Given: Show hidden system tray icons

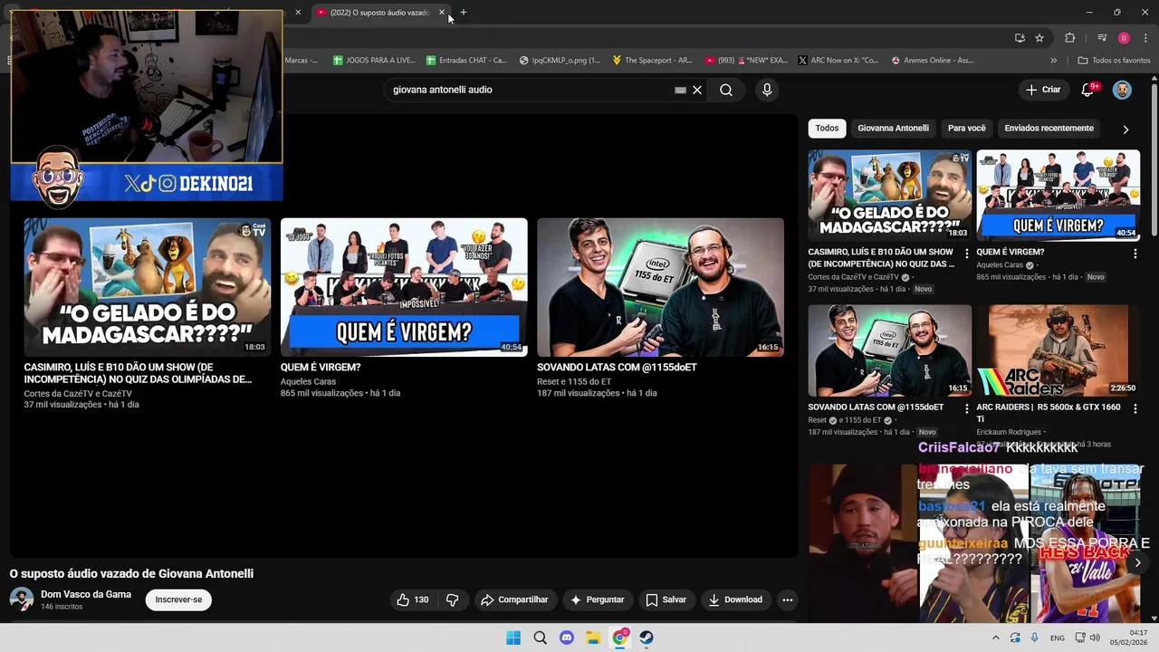Looking at the screenshot, I should click(x=996, y=638).
